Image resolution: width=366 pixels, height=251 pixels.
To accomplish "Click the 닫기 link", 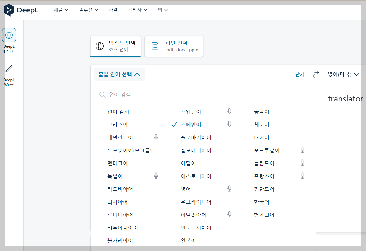I will point(299,74).
